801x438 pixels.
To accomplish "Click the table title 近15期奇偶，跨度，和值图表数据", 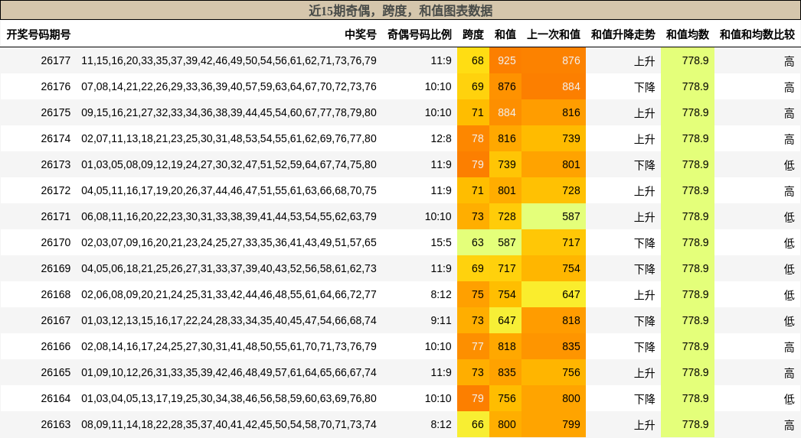I will (x=400, y=11).
